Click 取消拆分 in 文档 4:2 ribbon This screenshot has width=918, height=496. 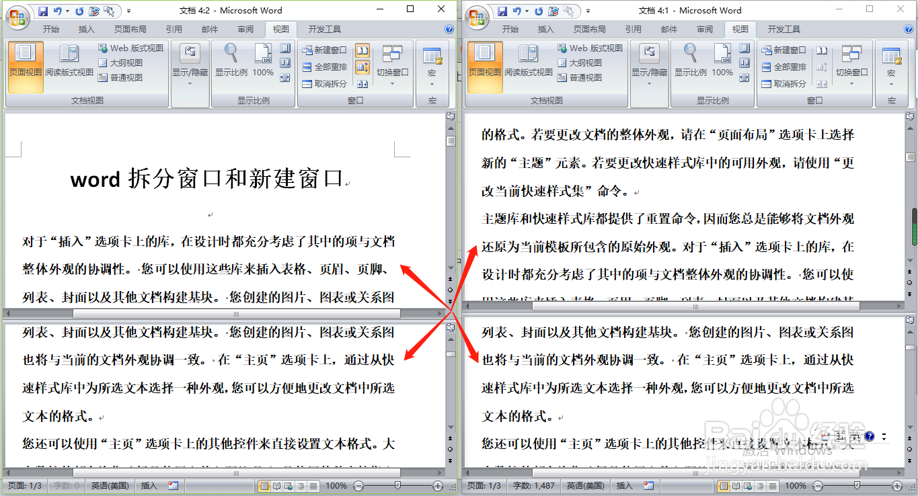[325, 84]
